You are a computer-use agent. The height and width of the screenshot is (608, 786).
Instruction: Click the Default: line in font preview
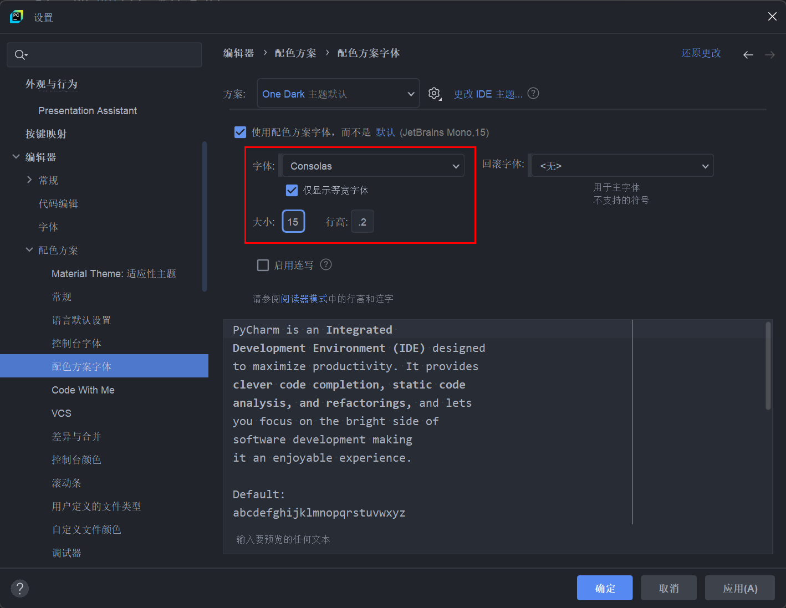pos(259,494)
